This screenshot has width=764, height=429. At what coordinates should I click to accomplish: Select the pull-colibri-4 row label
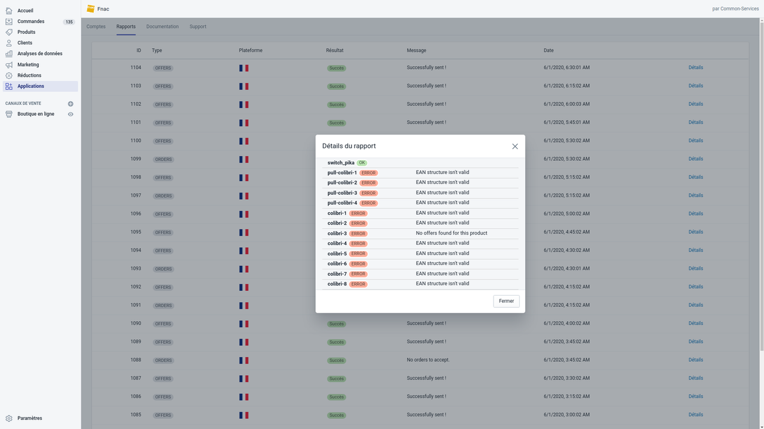(342, 203)
